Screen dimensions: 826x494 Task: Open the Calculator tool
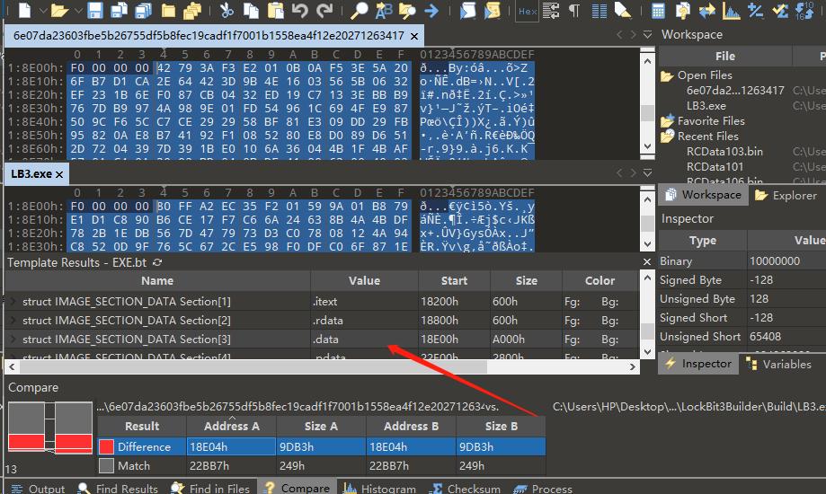(x=658, y=10)
